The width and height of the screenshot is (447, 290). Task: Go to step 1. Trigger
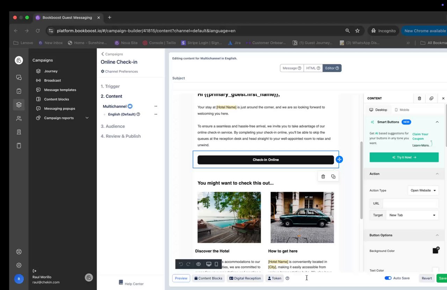(110, 86)
